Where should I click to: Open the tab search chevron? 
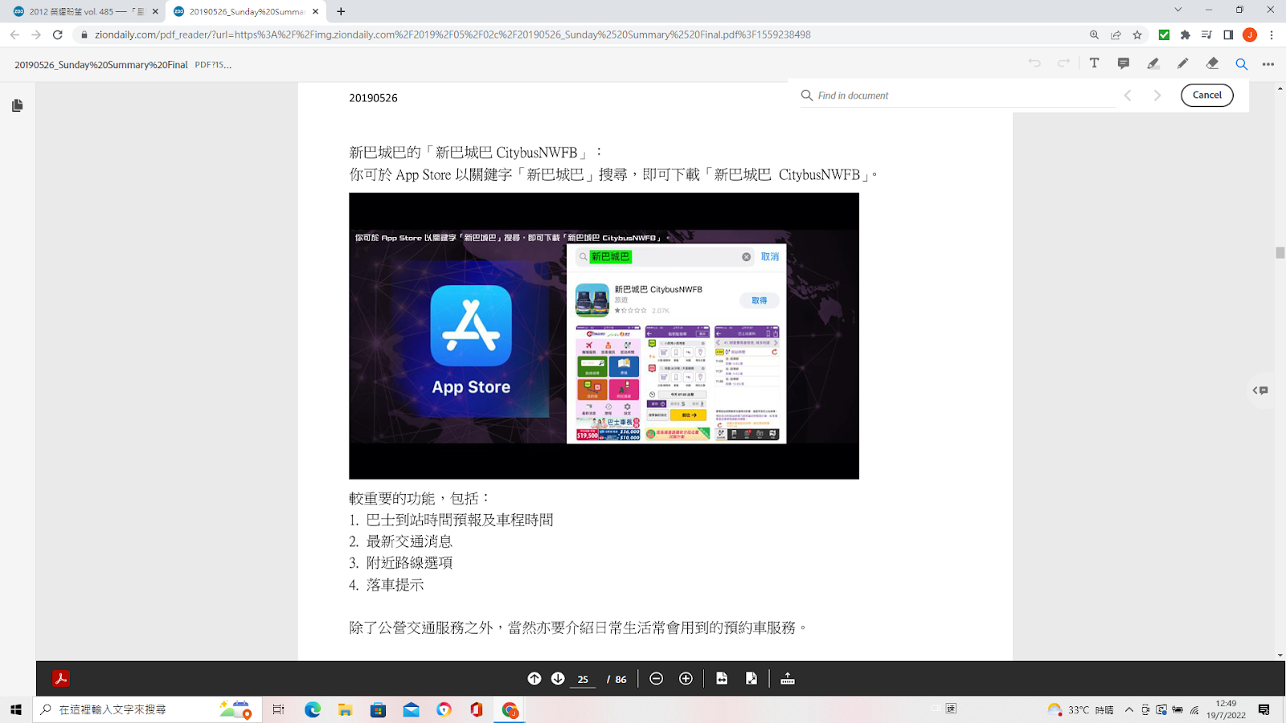1178,10
